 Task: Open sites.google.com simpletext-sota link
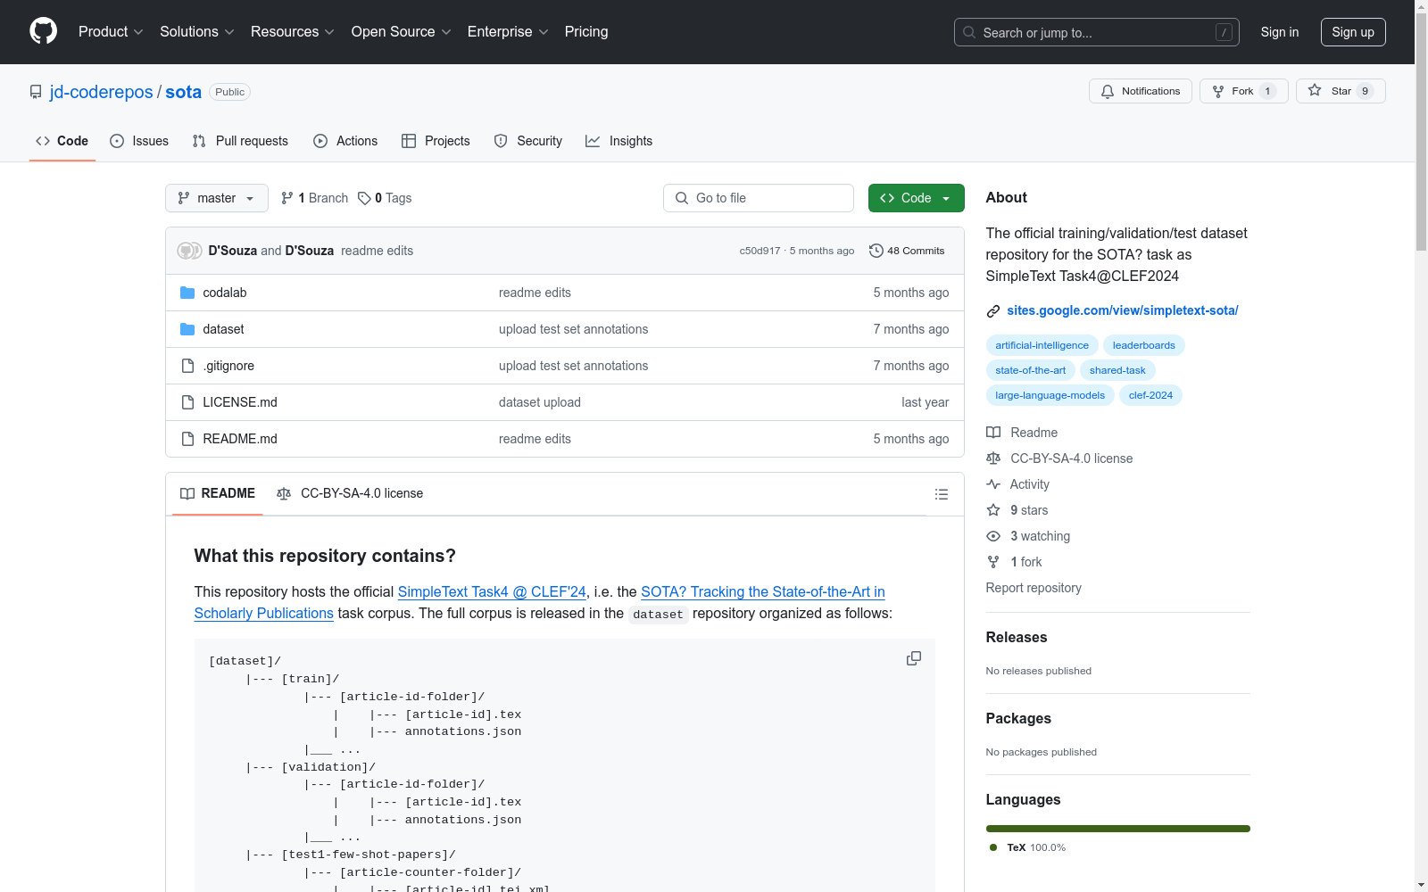click(x=1122, y=310)
